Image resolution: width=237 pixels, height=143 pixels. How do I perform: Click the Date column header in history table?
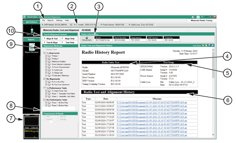[106, 99]
